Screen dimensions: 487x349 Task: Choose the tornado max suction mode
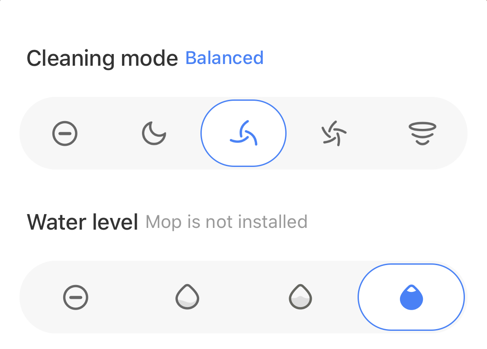tap(422, 133)
